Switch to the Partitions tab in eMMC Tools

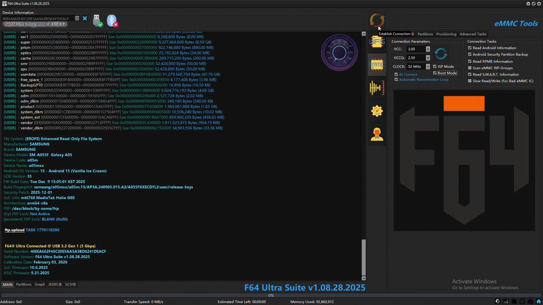pos(425,34)
